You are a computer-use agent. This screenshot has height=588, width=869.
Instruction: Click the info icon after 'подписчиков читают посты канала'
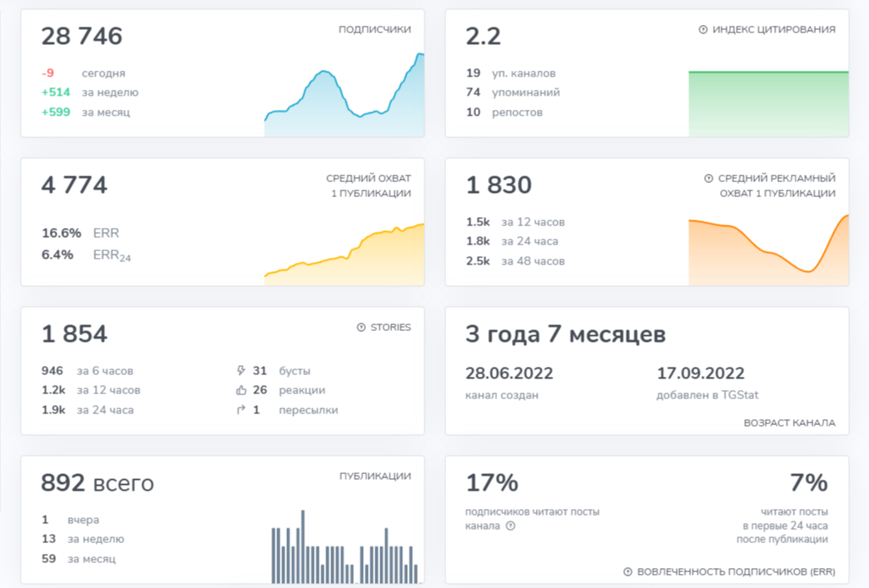[x=510, y=526]
